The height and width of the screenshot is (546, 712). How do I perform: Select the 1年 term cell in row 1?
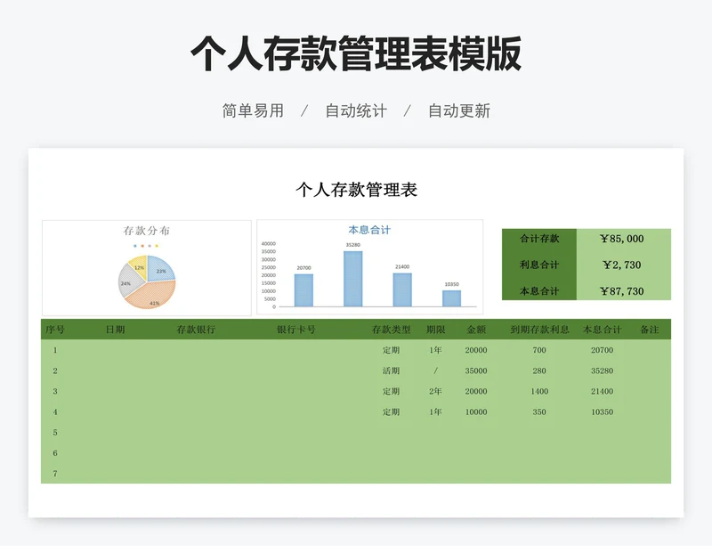[435, 350]
